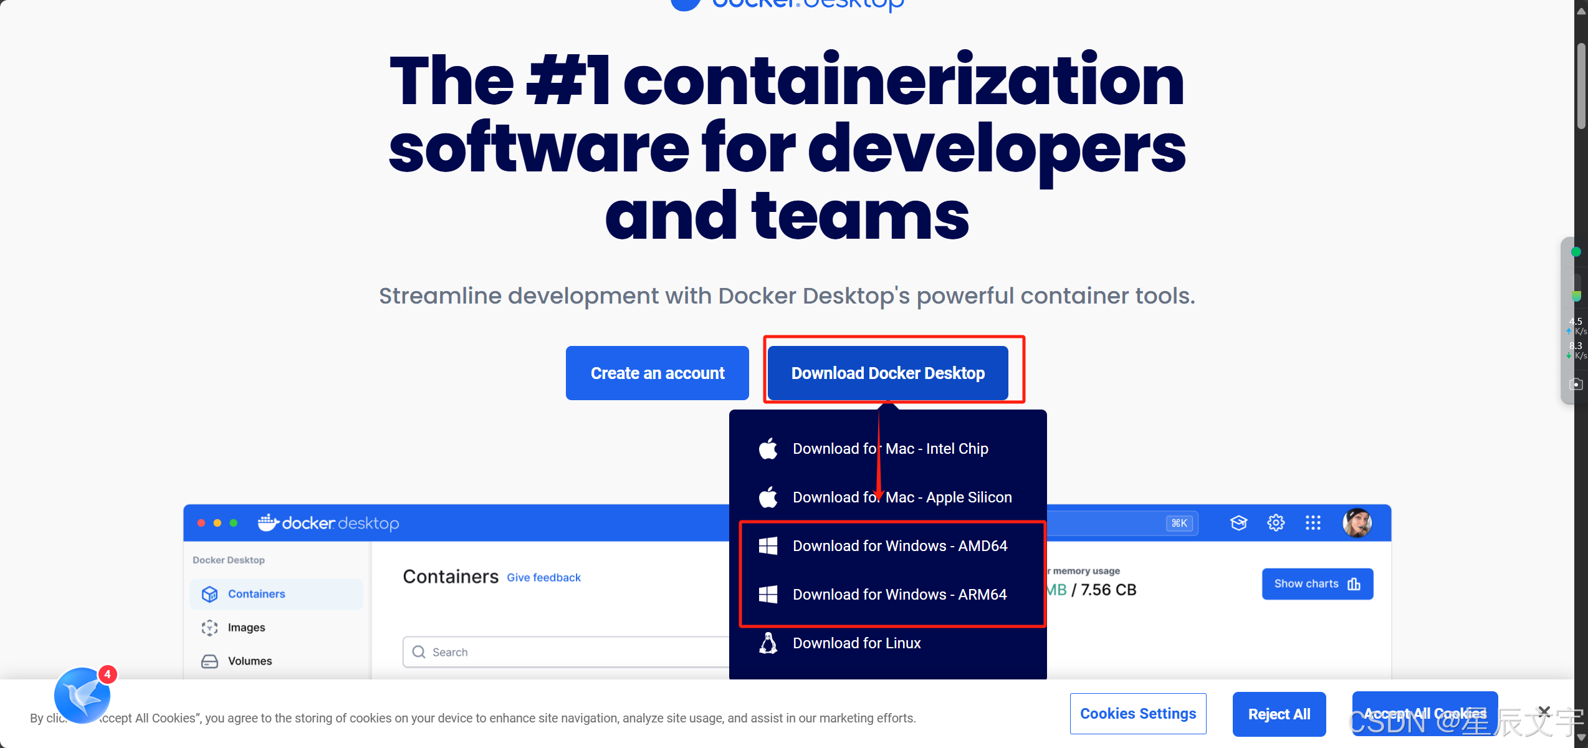The image size is (1588, 748).
Task: Choose Download for Windows - AMD64
Action: pos(899,546)
